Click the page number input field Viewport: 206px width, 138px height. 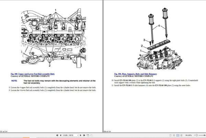[70, 135]
